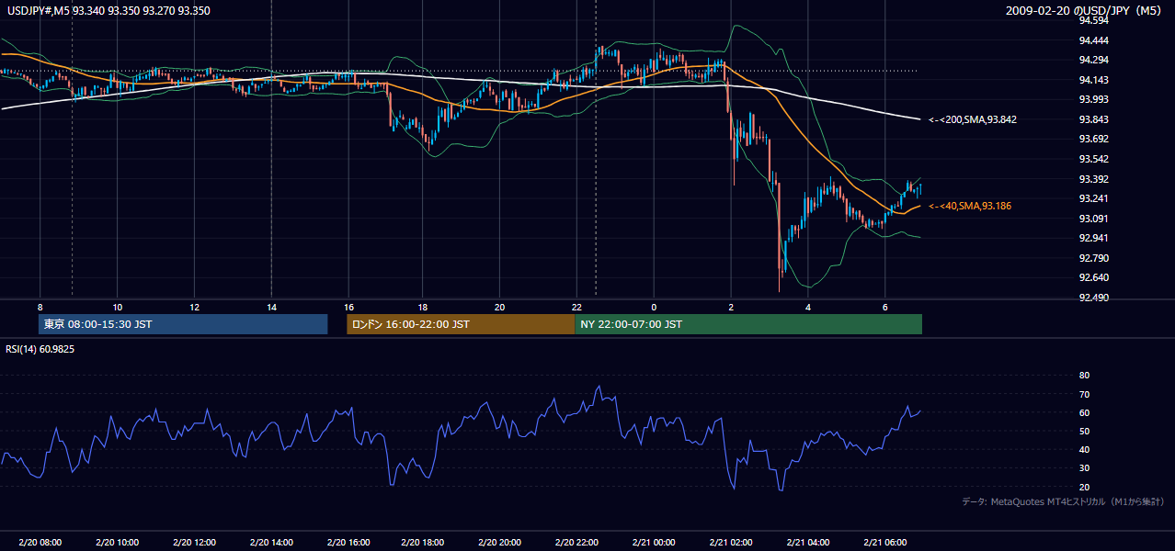The width and height of the screenshot is (1175, 551).
Task: Click price level 92.790 on the axis
Action: [1093, 258]
